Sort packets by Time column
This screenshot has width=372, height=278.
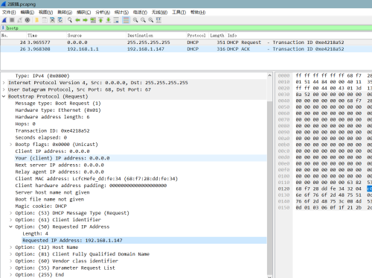(x=46, y=36)
